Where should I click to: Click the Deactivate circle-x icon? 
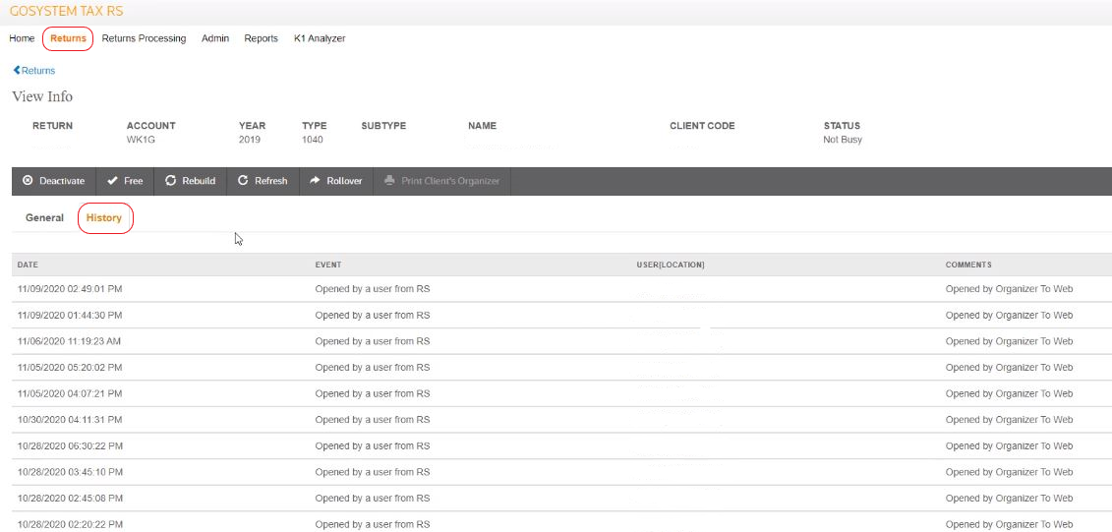click(x=28, y=181)
